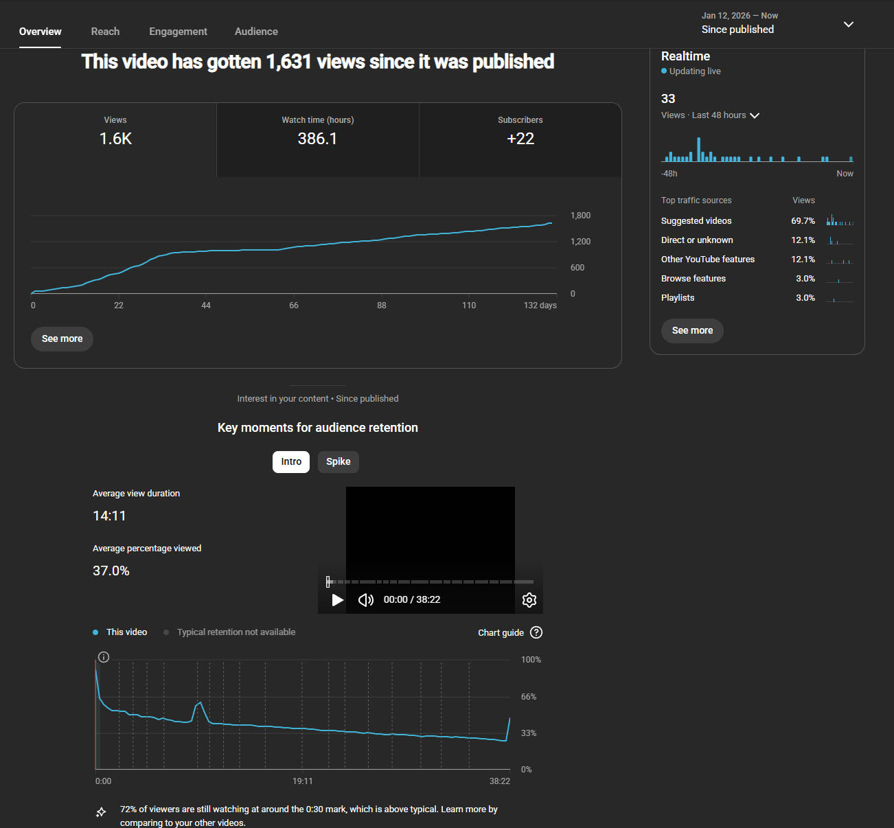Viewport: 894px width, 828px height.
Task: Select the Intro key moment chip
Action: [x=291, y=462]
